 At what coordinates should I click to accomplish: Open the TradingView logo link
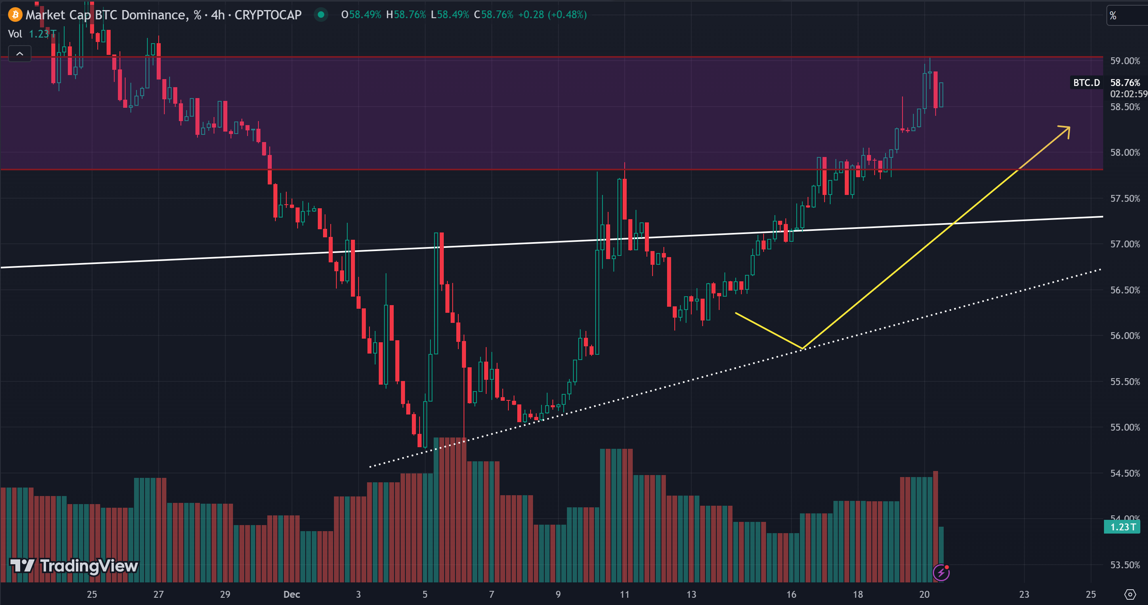click(74, 566)
